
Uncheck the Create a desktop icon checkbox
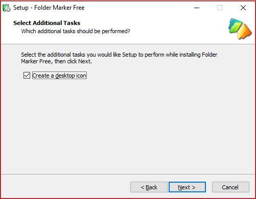tap(27, 76)
